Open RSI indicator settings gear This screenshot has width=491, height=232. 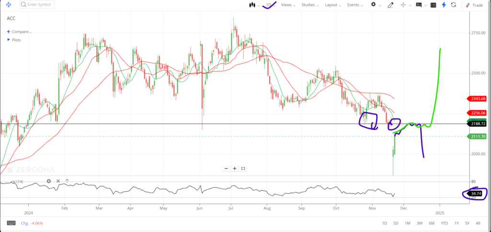tap(49, 181)
